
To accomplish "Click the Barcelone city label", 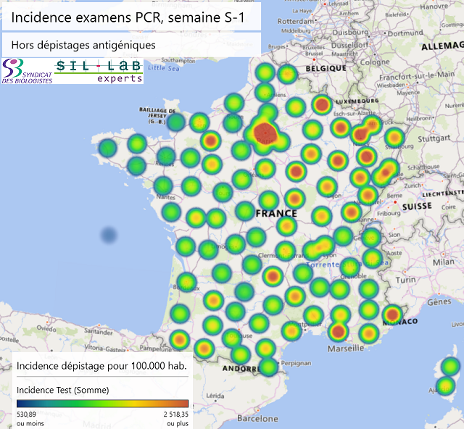I will (x=257, y=418).
